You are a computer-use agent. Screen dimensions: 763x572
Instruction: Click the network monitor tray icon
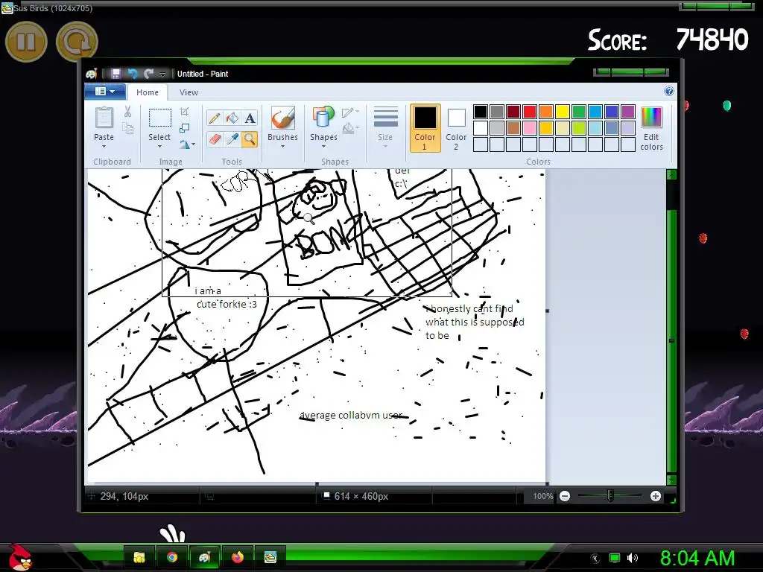[615, 558]
